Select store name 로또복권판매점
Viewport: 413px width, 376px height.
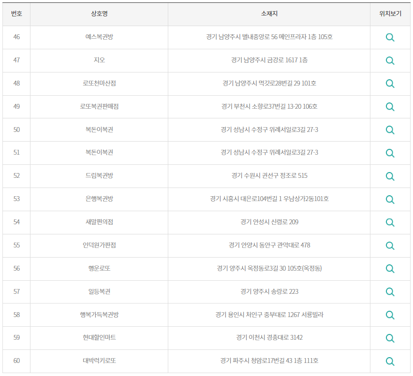tap(99, 106)
